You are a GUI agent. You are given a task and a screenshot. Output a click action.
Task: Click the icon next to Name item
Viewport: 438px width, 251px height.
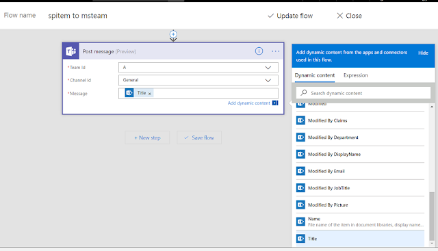[x=300, y=222]
